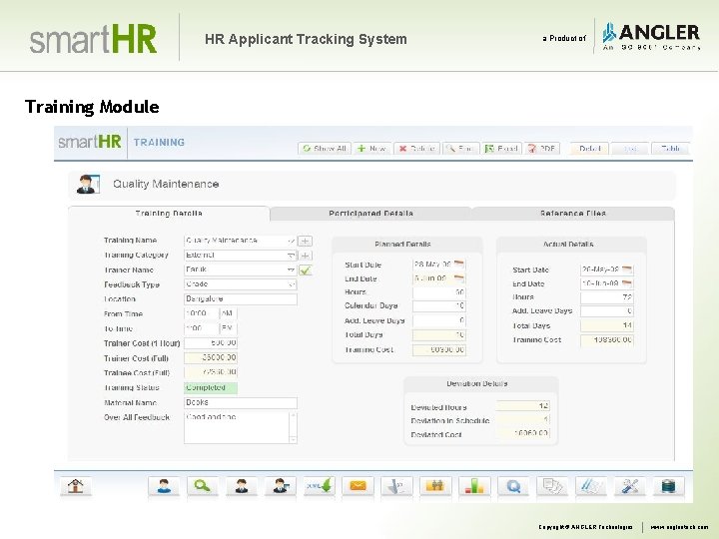The image size is (719, 539).
Task: Click the Delete button
Action: coord(416,149)
